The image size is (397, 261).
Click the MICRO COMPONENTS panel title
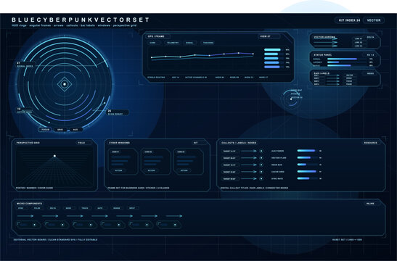tap(29, 204)
